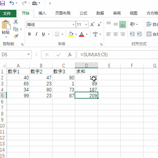Show phonetic wén guide
This screenshot has width=158, height=158.
[x=95, y=34]
